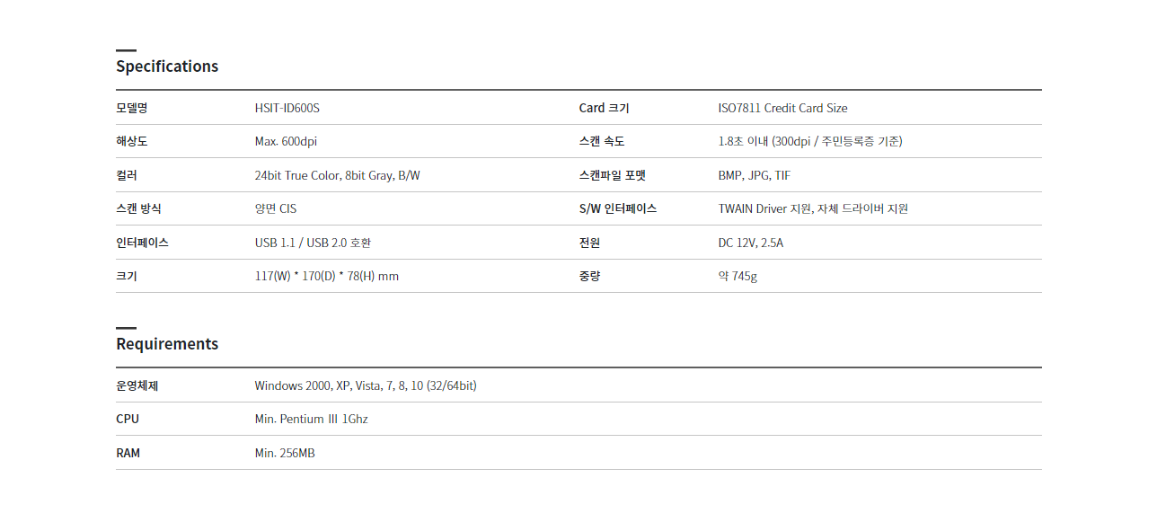The height and width of the screenshot is (522, 1166).
Task: Select model name value HSIT-ID600S
Action: coord(287,108)
